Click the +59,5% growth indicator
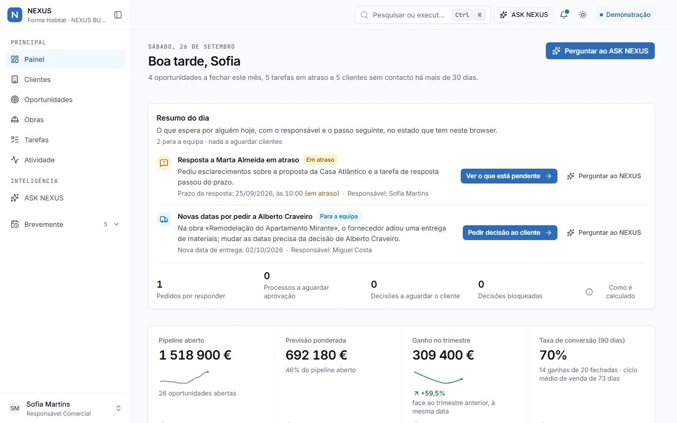The image size is (677, 423). point(429,393)
